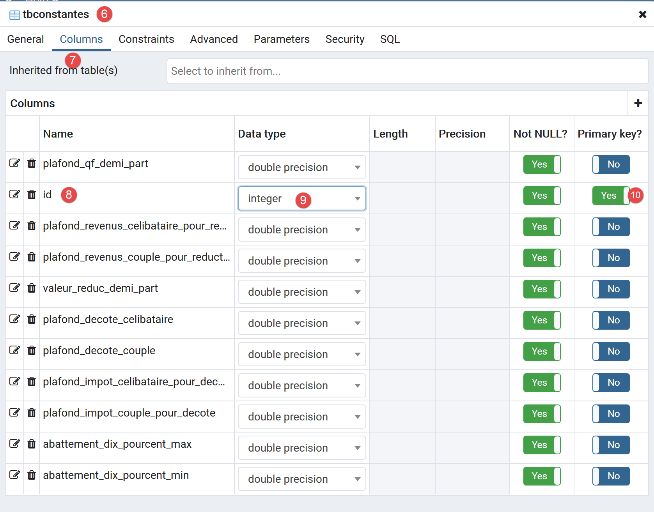Click the inherit from tables field
The height and width of the screenshot is (512, 654).
407,71
